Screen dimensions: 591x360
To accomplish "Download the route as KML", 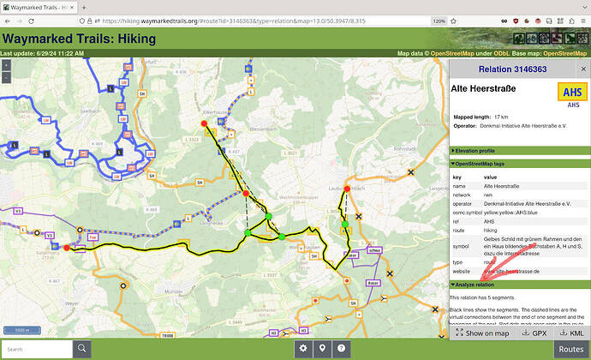I will tap(571, 333).
